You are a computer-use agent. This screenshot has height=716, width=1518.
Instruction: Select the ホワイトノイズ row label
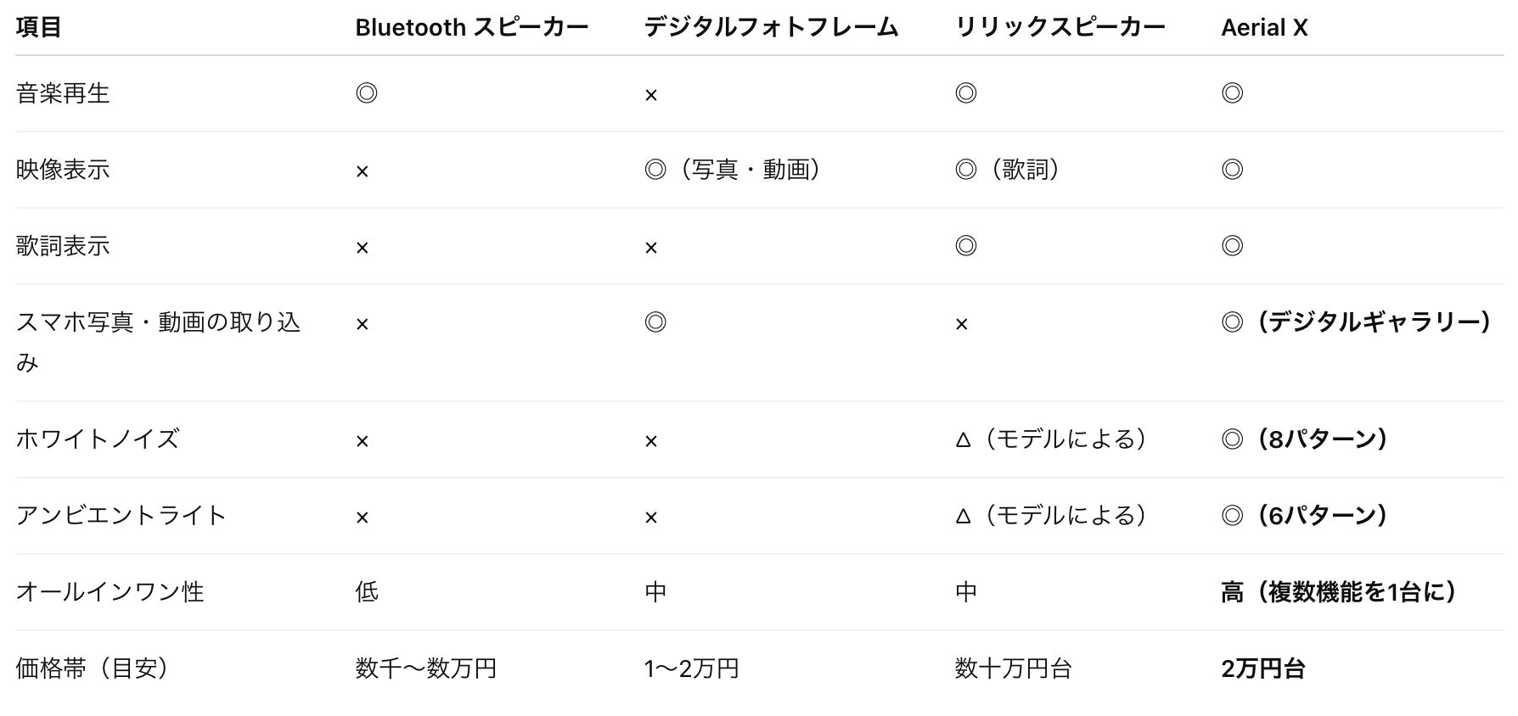pyautogui.click(x=98, y=439)
